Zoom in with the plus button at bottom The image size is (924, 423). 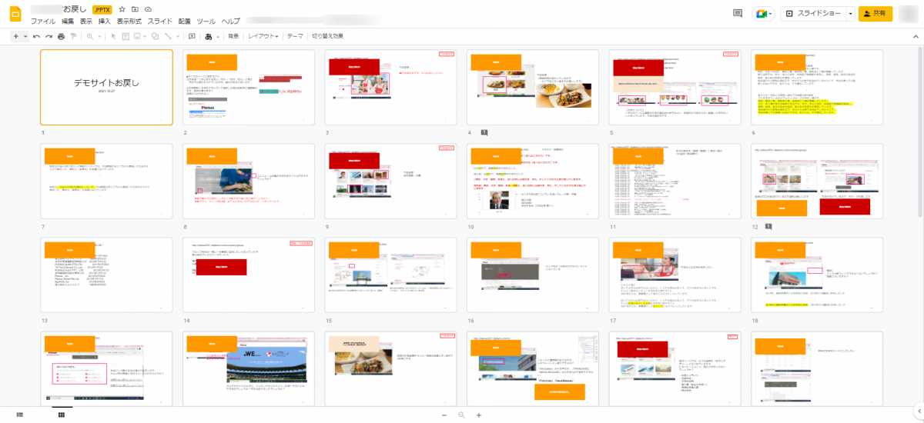pyautogui.click(x=479, y=415)
